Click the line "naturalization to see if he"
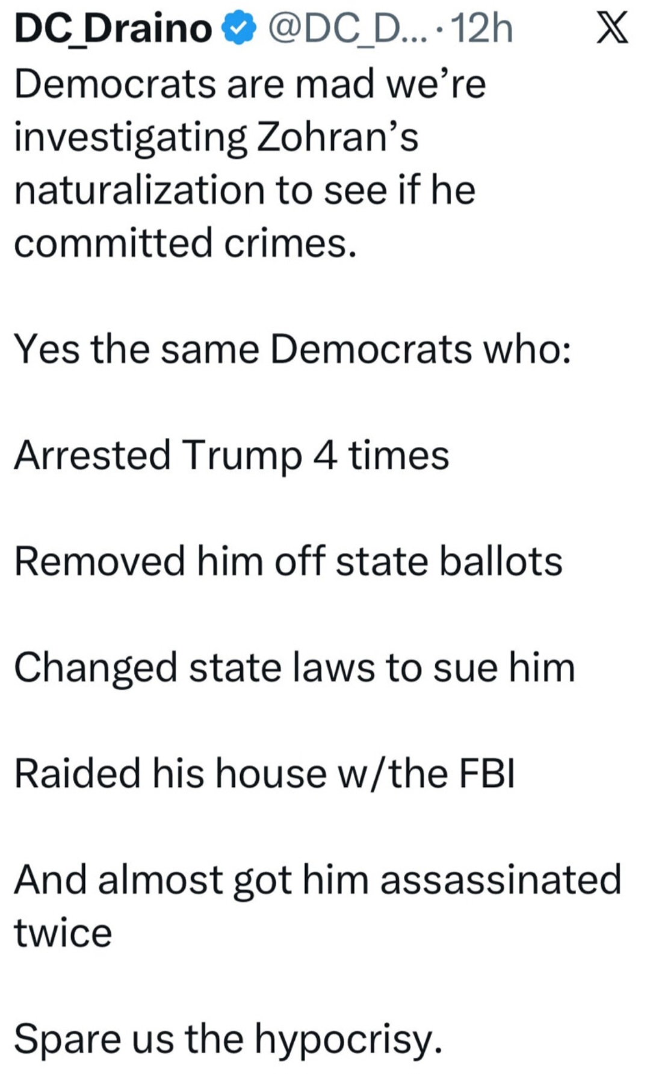Image resolution: width=650 pixels, height=1074 pixels. 245,190
